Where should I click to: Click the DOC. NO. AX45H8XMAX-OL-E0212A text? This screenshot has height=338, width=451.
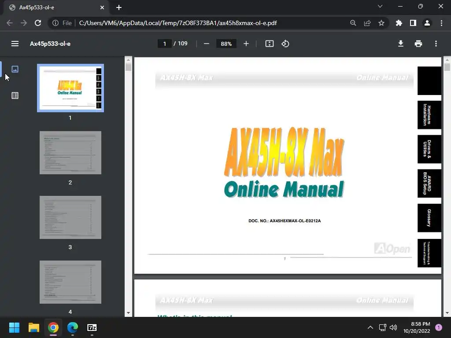point(285,221)
